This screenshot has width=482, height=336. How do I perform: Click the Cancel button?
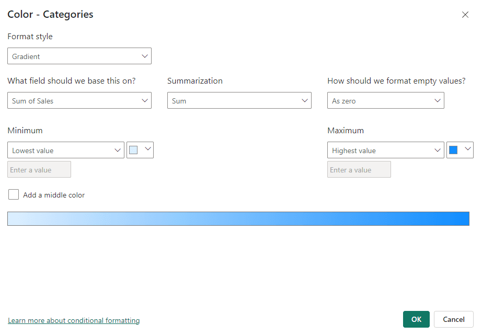tap(454, 319)
